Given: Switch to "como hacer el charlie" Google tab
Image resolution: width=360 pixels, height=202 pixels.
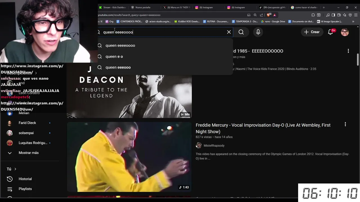Looking at the screenshot, I should [305, 8].
